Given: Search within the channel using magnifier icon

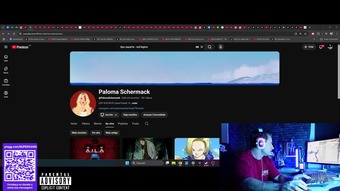Looking at the screenshot, I should [147, 124].
